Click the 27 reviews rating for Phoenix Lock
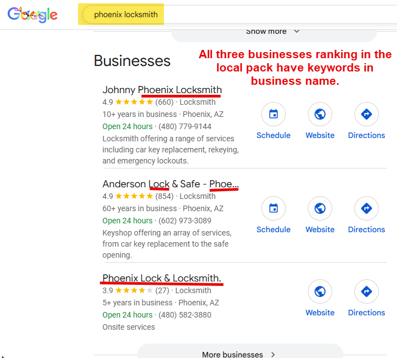397x358 pixels. [x=162, y=290]
